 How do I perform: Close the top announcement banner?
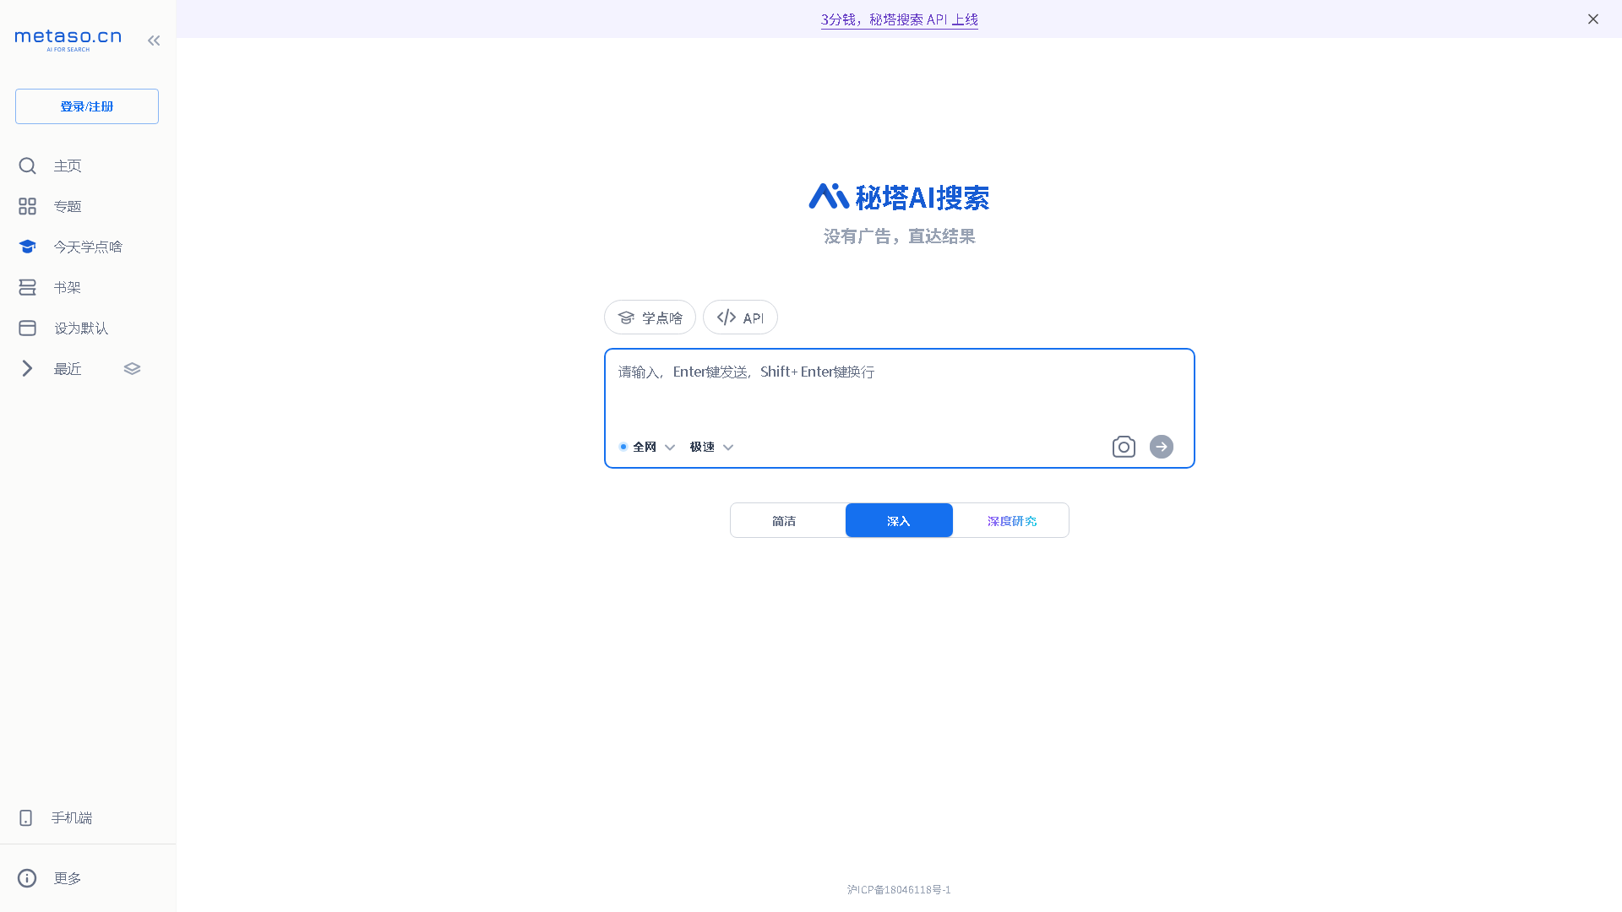1592,19
